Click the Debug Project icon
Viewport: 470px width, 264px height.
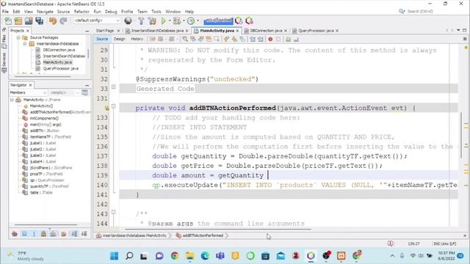(177, 21)
